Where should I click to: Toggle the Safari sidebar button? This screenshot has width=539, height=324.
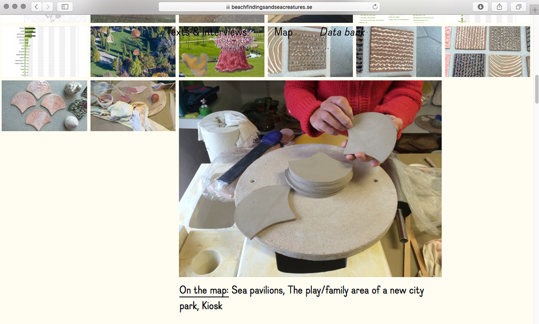65,7
